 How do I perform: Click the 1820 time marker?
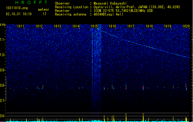(186, 26)
